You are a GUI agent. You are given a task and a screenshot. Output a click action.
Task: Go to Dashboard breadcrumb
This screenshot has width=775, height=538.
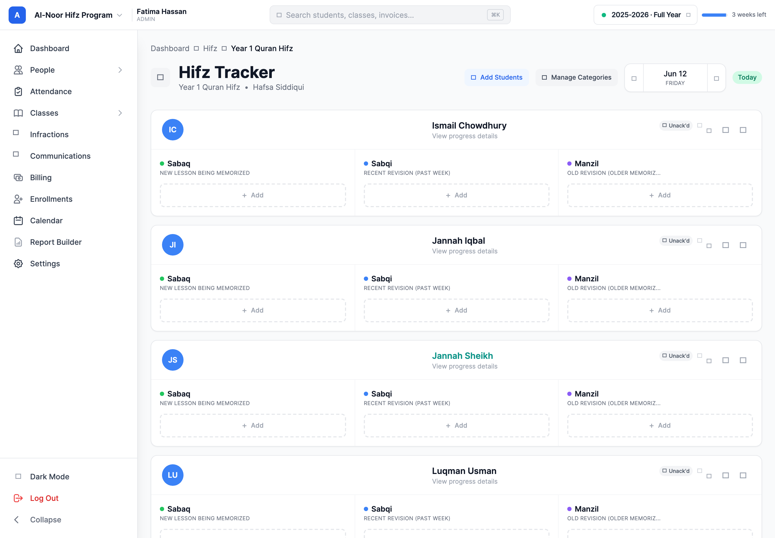coord(170,48)
